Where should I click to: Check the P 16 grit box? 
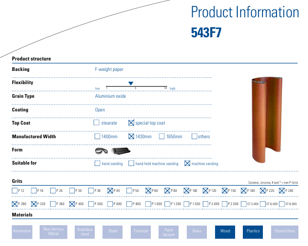(x=34, y=191)
